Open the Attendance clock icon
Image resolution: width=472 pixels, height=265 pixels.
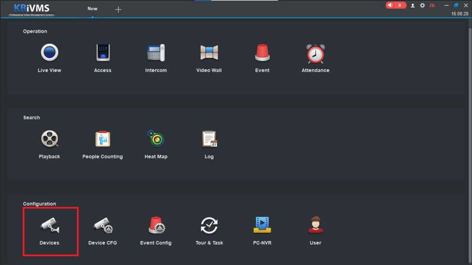[x=315, y=53]
